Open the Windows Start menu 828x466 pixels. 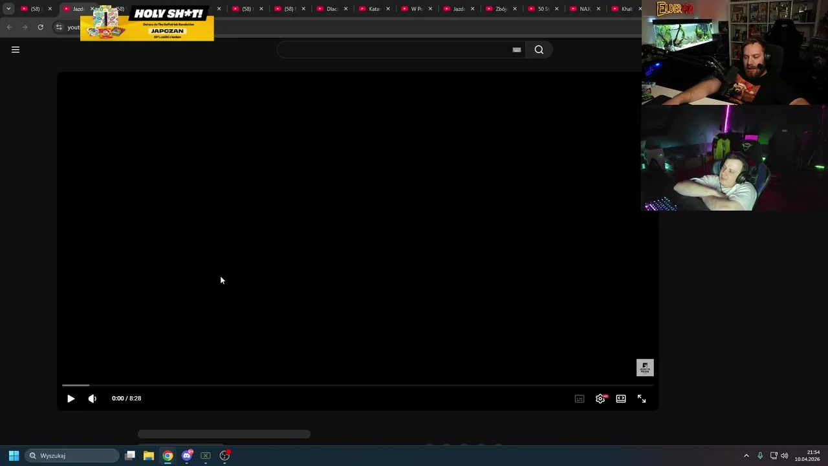14,456
